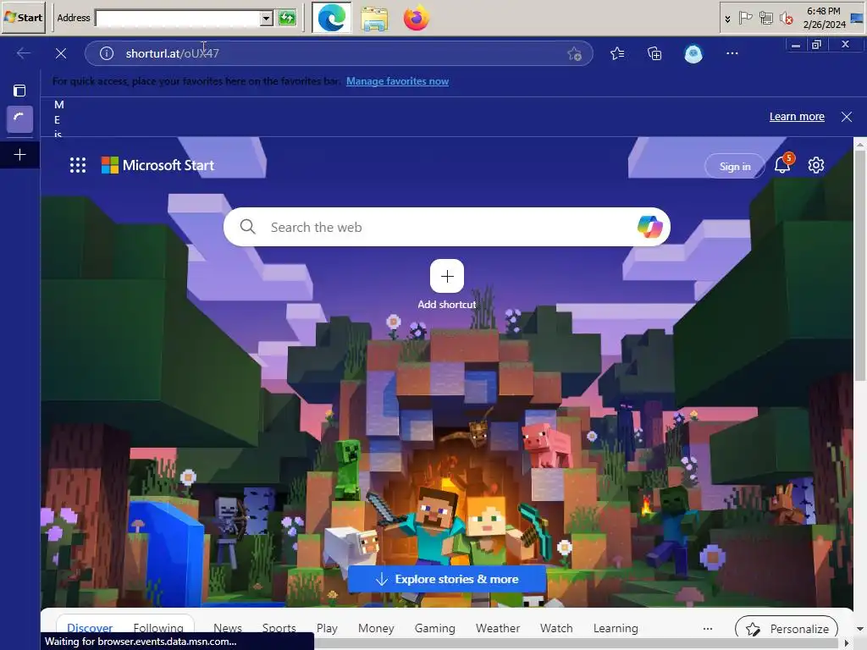867x650 pixels.
Task: Expand the taskbar Address dropdown arrow
Action: click(x=267, y=18)
